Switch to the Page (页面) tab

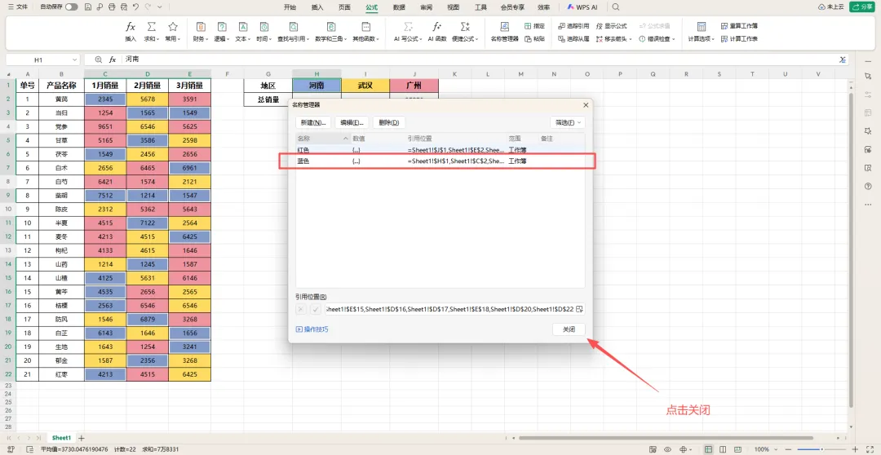coord(344,7)
